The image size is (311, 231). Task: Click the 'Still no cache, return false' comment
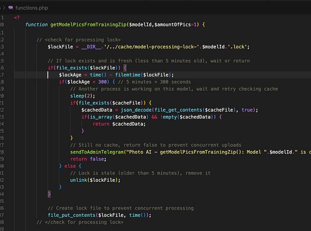[x=155, y=145]
